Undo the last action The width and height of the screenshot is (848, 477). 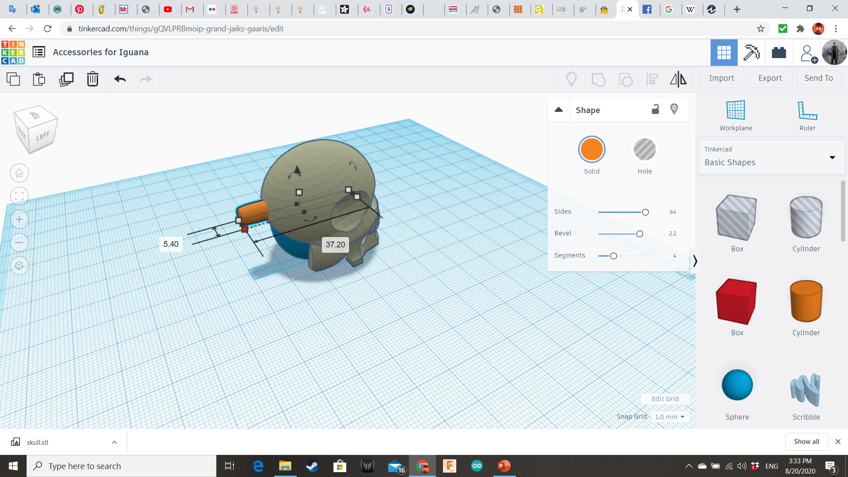120,79
